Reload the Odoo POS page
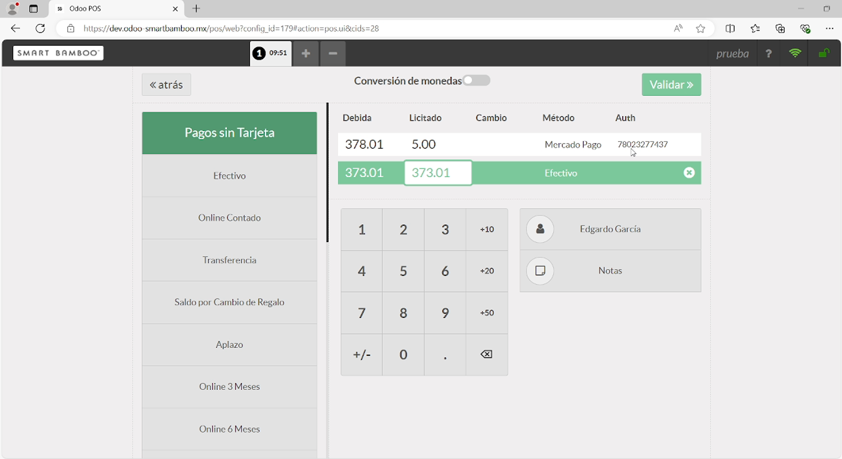The height and width of the screenshot is (459, 842). 40,28
